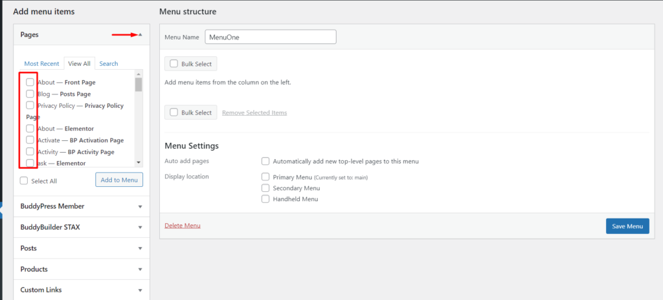Click the Delete Menu link
The image size is (663, 300).
183,226
